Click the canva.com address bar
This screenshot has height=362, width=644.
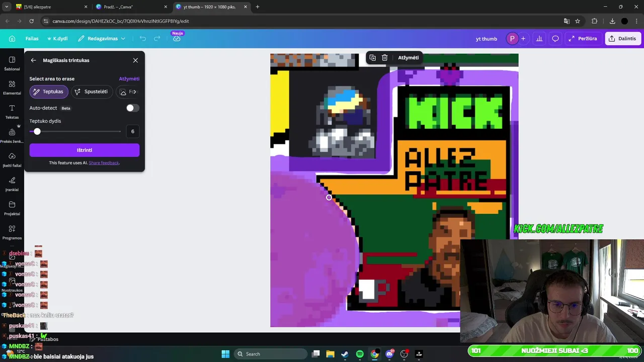coord(302,21)
